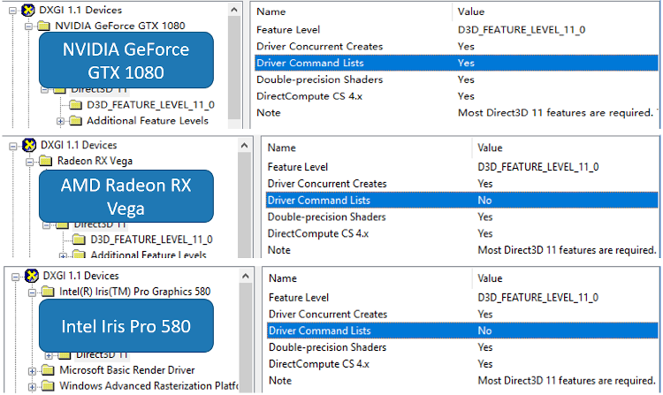Viewport: 663px width, 395px height.
Task: Click the Windows Advanced Rasterization Platform folder icon
Action: pos(48,386)
